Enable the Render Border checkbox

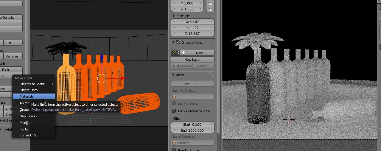click(x=174, y=150)
